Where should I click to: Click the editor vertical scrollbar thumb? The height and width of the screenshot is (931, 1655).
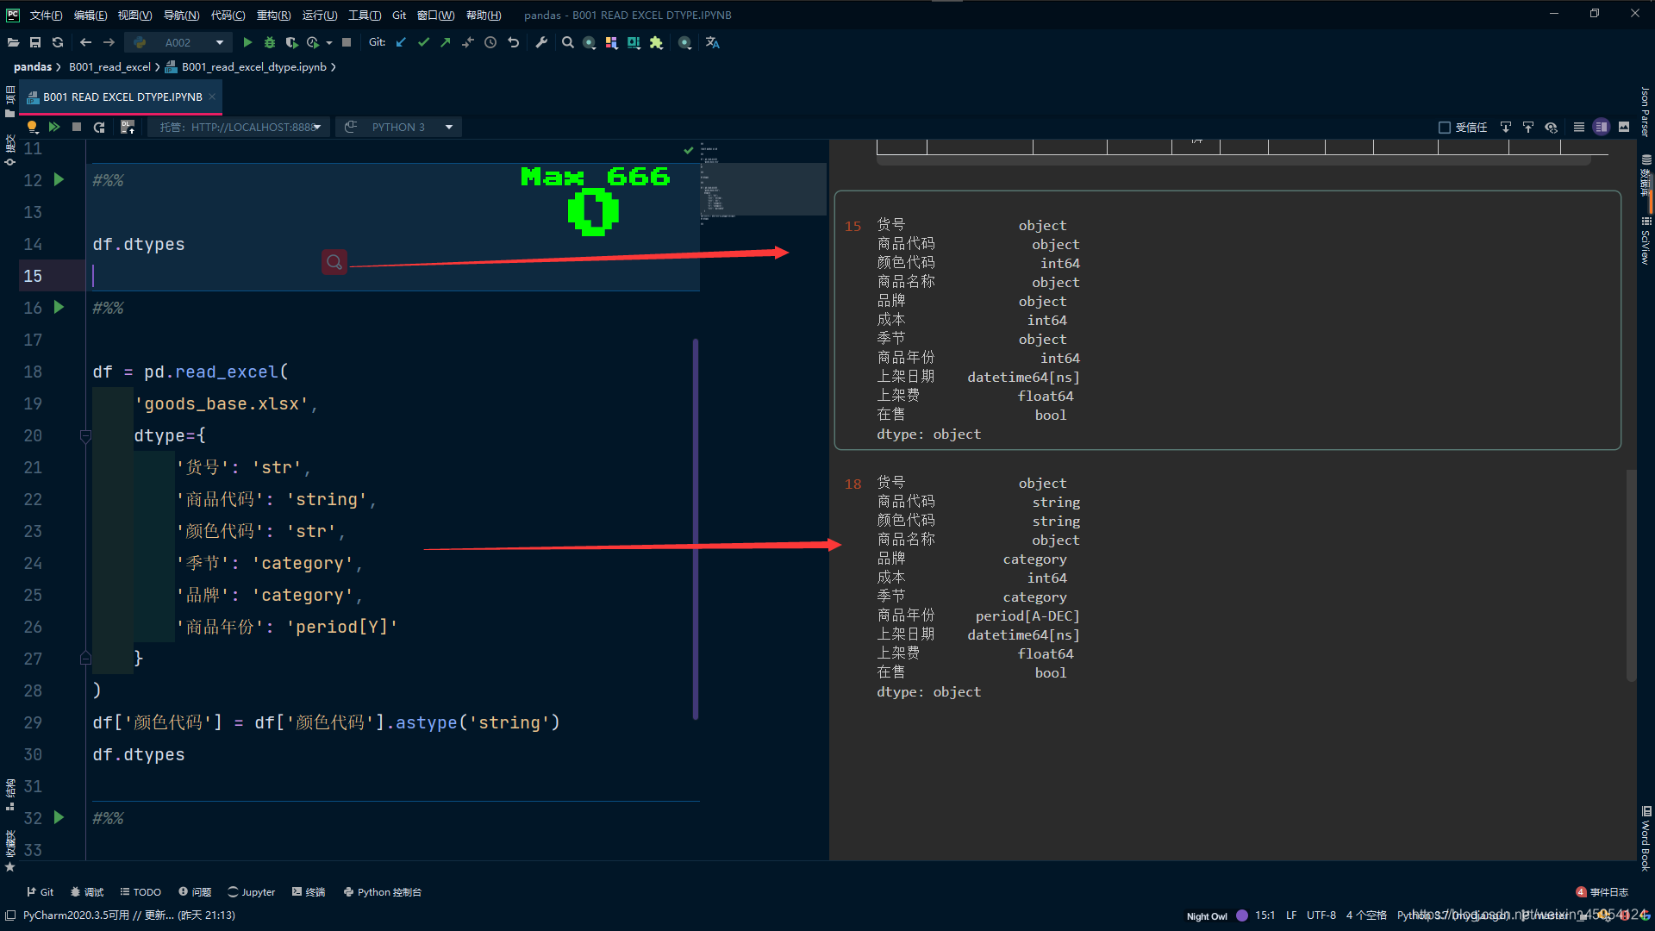(696, 529)
